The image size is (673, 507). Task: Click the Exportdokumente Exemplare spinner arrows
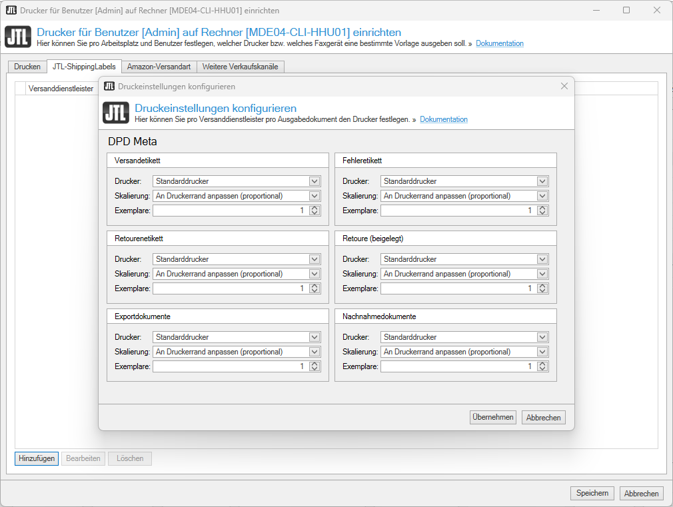[315, 366]
